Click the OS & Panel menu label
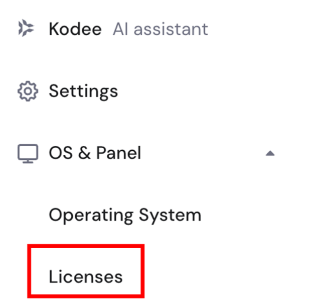Screen dimensions: 311x301 pyautogui.click(x=95, y=153)
